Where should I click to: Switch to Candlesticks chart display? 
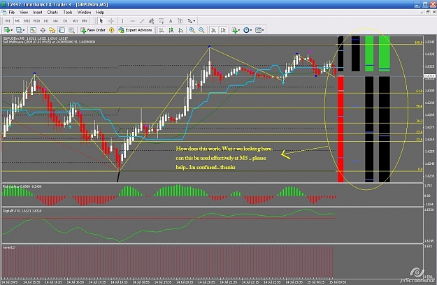click(x=171, y=30)
